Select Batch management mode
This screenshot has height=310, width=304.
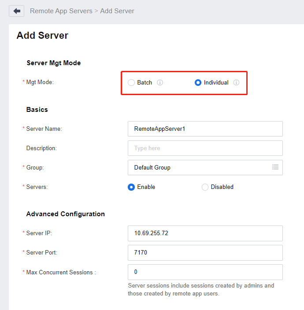pos(131,82)
